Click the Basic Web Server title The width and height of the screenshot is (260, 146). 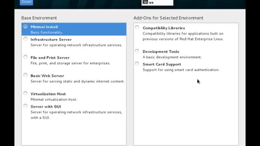[47, 76]
